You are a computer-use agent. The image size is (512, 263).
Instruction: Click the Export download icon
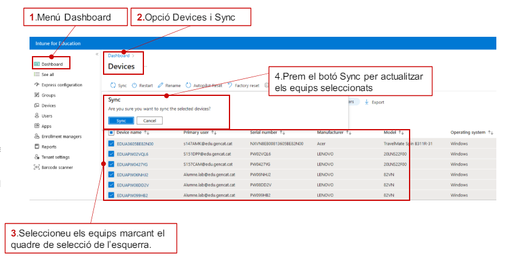click(367, 103)
